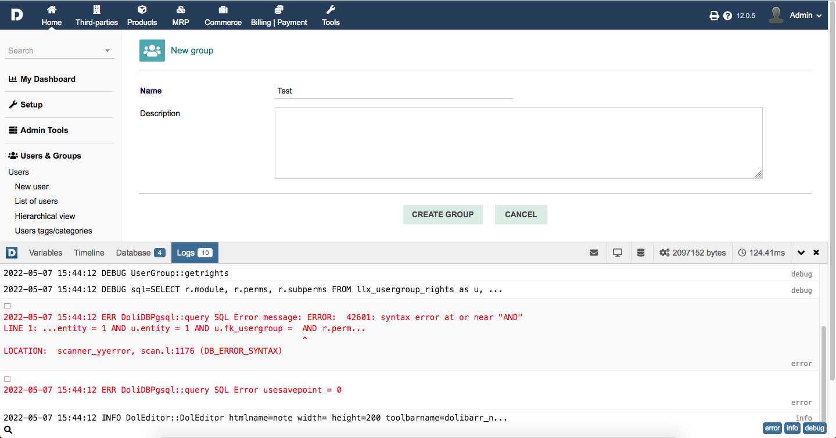
Task: Open the Third-parties menu
Action: 96,16
